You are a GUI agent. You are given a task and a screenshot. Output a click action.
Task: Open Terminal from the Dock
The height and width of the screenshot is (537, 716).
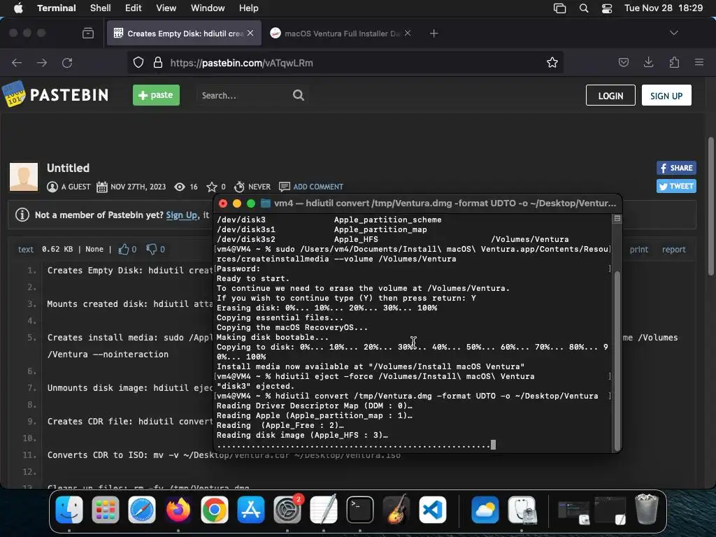[x=360, y=510]
